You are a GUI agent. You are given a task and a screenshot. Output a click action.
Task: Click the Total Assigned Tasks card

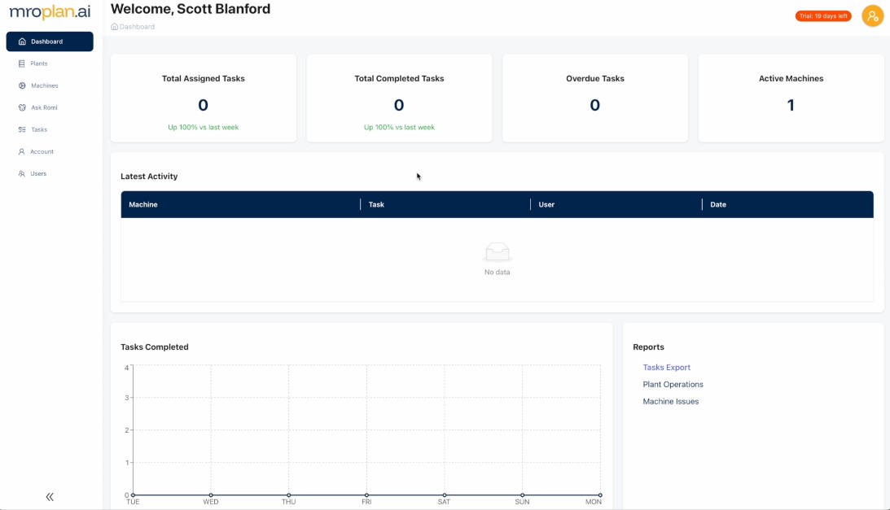click(204, 98)
